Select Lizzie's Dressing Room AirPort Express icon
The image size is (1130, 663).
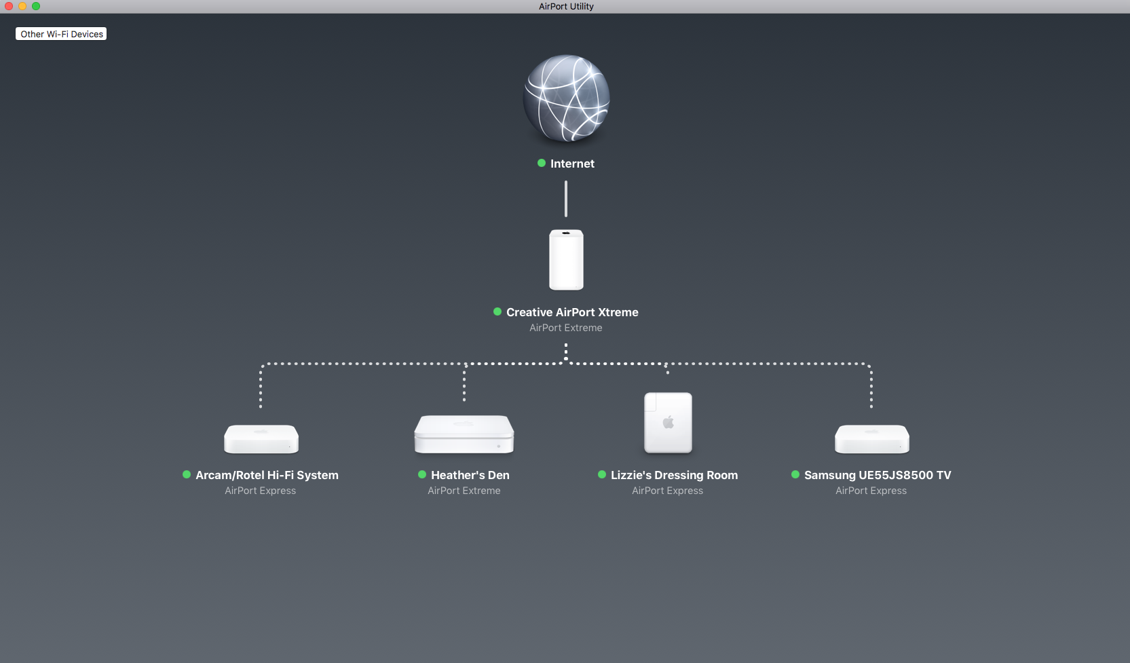pos(668,422)
